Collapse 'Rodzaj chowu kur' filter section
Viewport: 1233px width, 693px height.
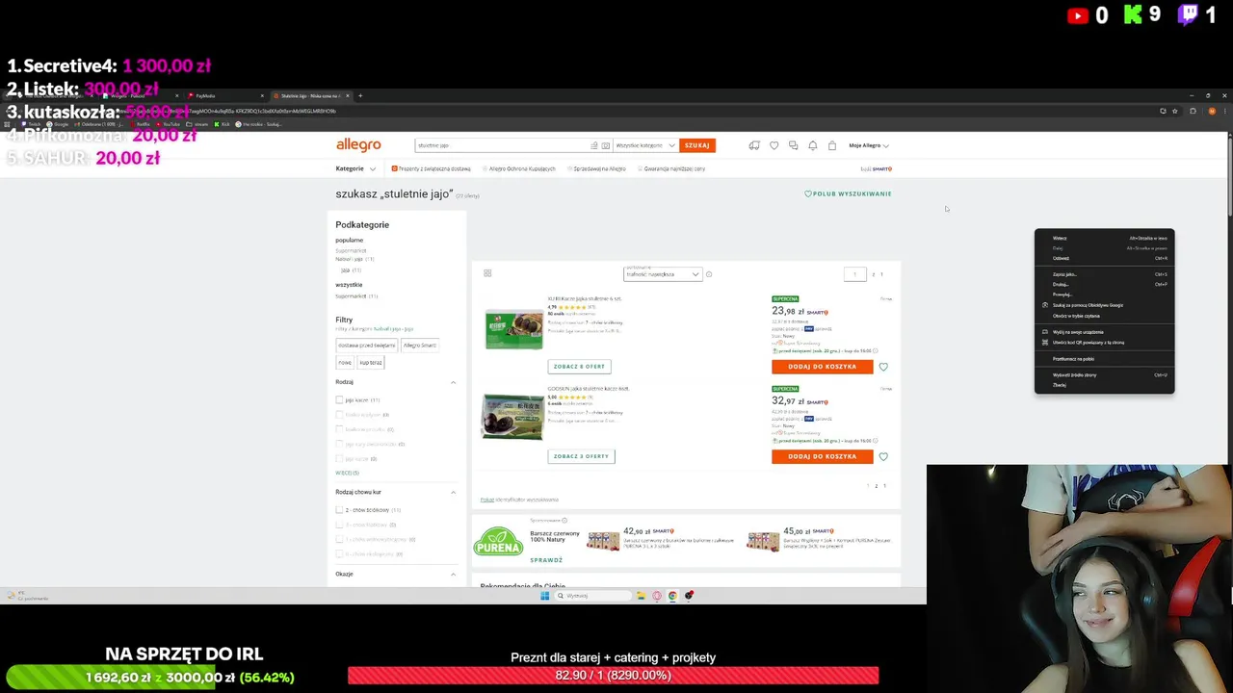[454, 492]
